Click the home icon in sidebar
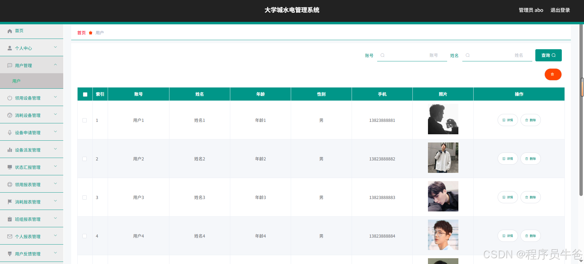 pos(10,31)
